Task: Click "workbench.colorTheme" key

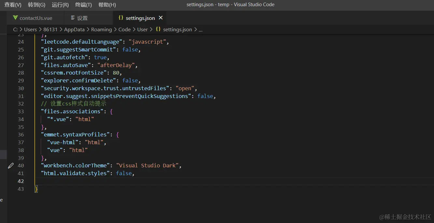Action: click(x=76, y=165)
